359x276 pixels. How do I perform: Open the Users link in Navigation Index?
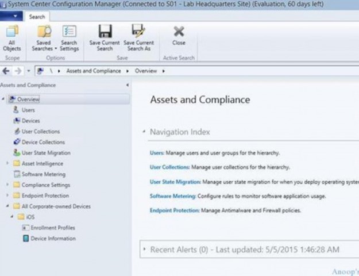click(157, 153)
